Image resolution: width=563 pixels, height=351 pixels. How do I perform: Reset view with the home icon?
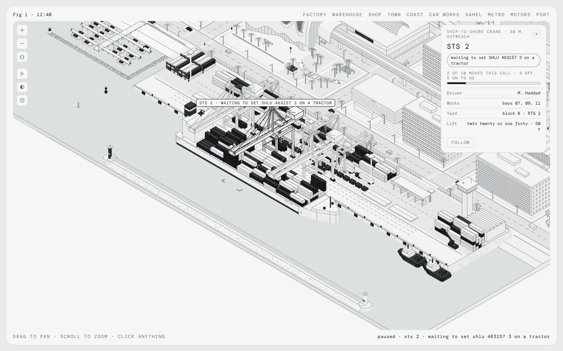(x=22, y=57)
